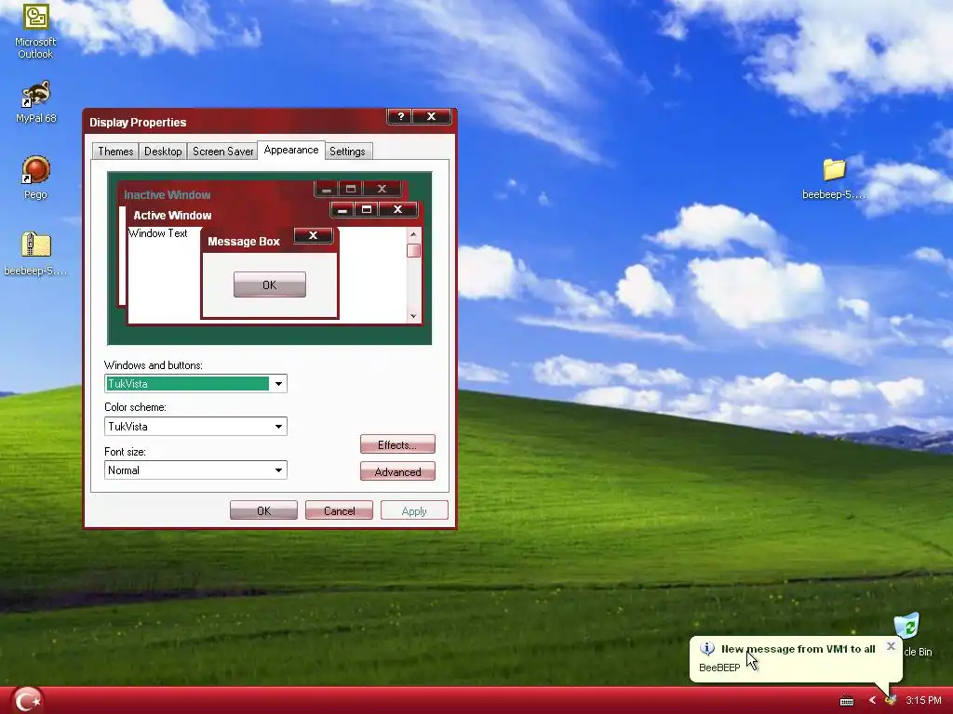
Task: Select the beebeep zip archive on left
Action: [36, 254]
